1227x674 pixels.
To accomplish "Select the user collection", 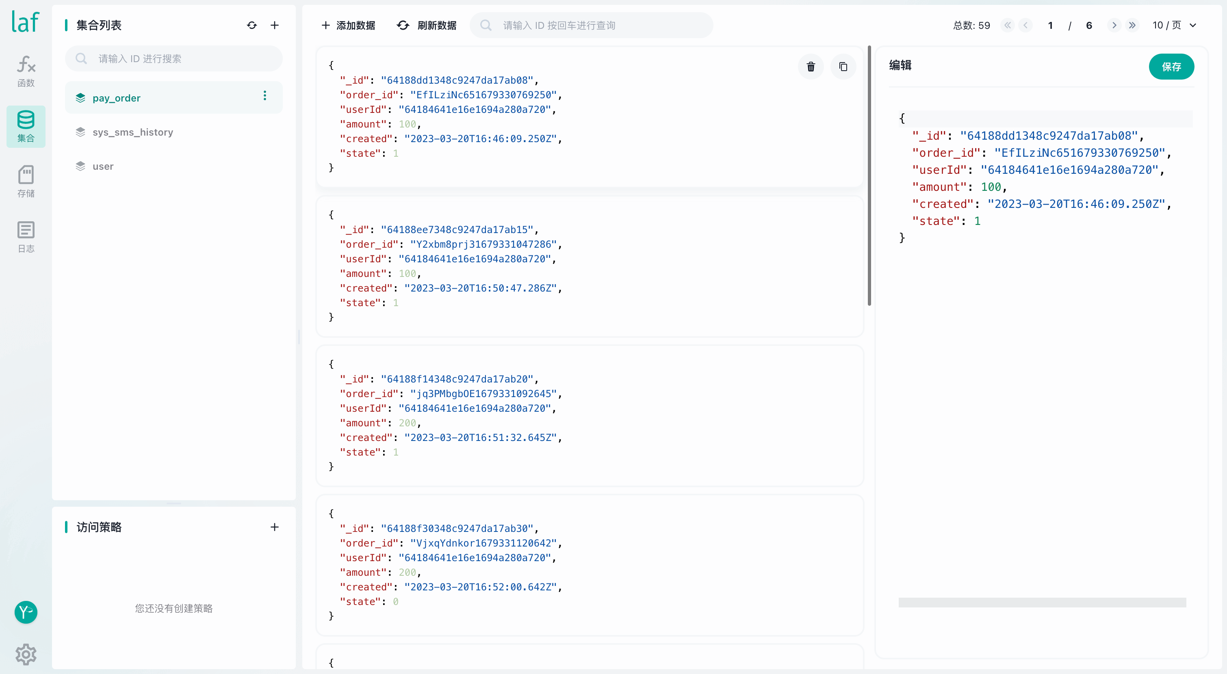I will coord(103,166).
